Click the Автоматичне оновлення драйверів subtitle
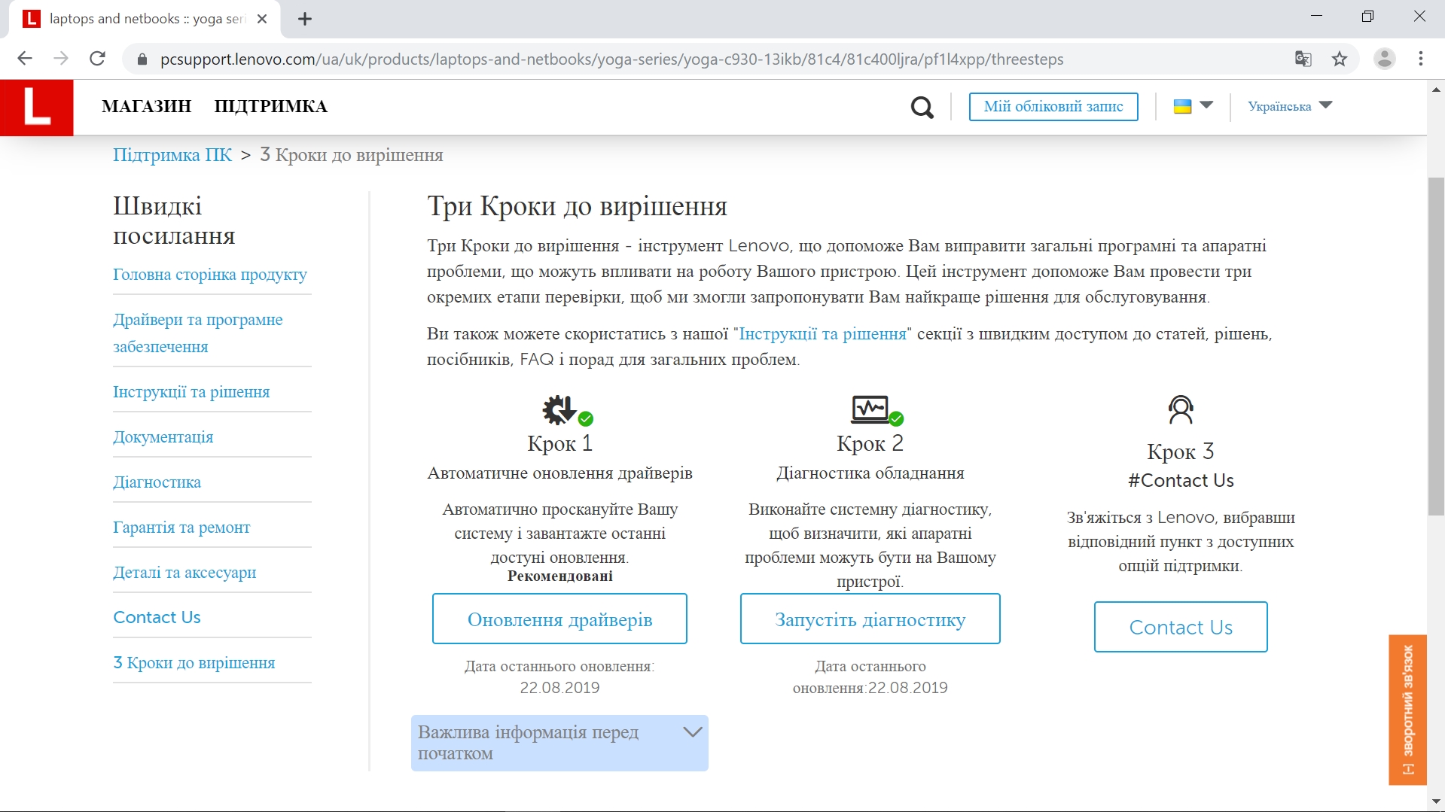1445x812 pixels. coord(560,473)
